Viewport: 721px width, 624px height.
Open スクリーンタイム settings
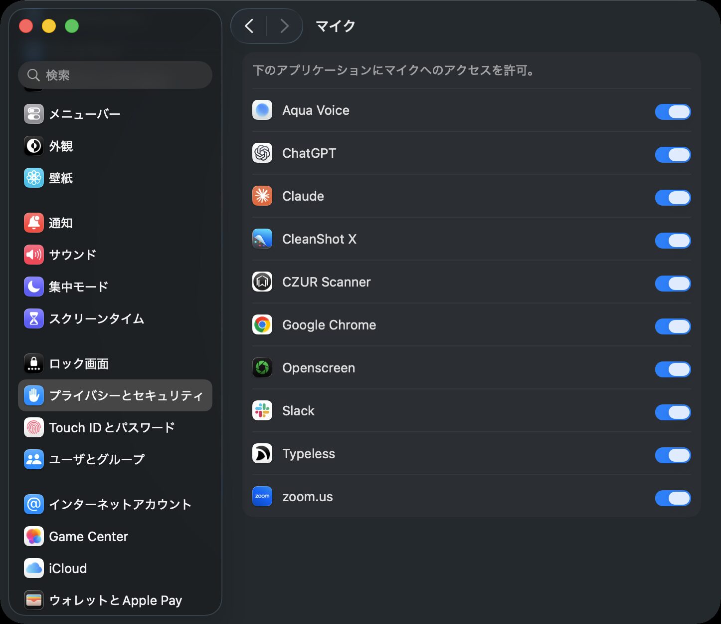115,318
